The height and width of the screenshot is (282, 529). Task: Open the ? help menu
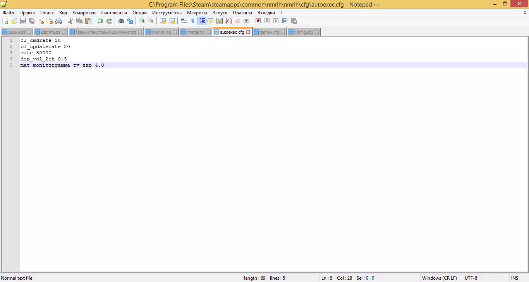[282, 13]
